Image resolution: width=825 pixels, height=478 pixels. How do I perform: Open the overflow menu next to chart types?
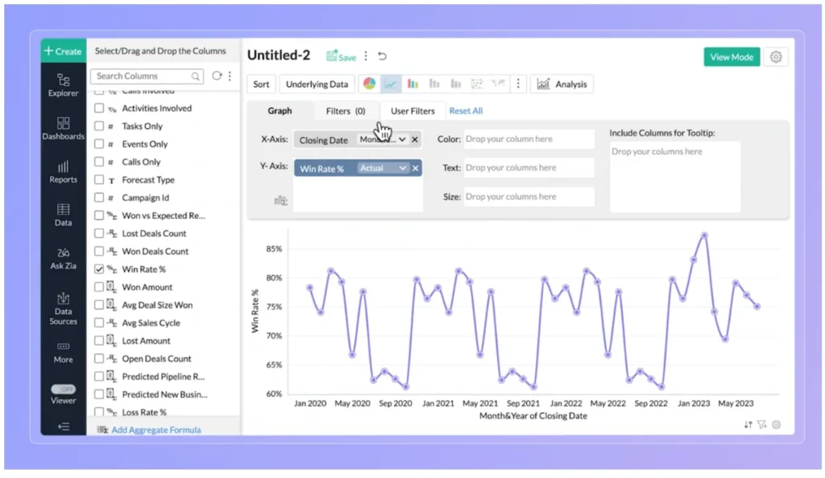pos(519,83)
